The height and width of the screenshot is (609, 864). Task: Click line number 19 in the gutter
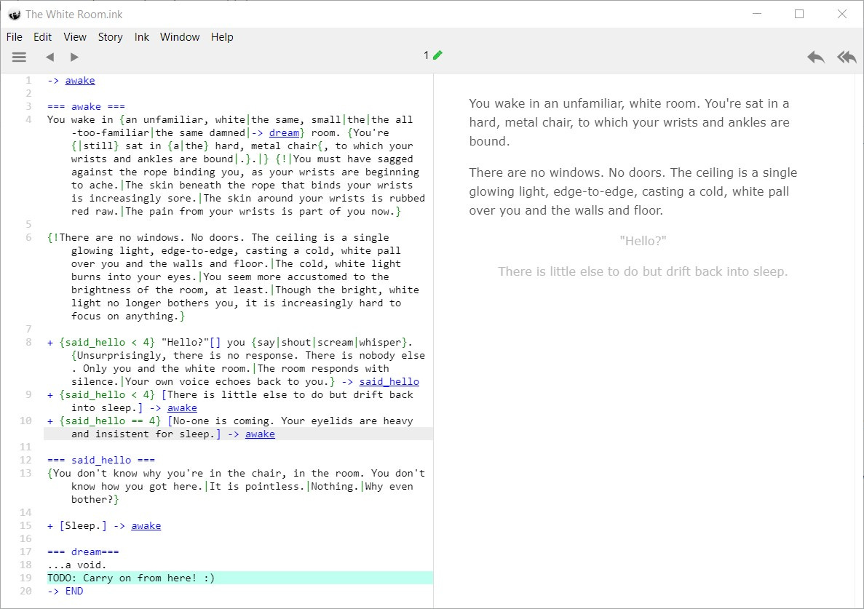point(26,578)
